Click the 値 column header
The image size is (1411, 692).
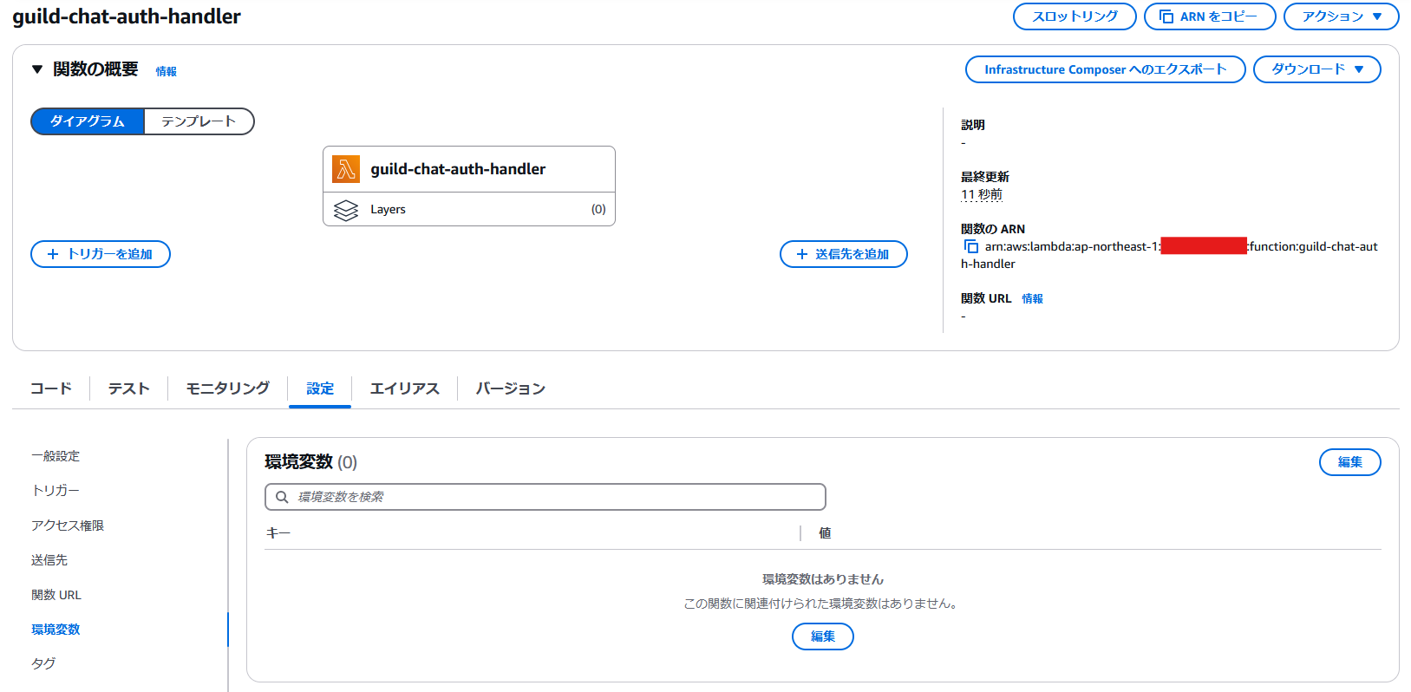pos(825,533)
